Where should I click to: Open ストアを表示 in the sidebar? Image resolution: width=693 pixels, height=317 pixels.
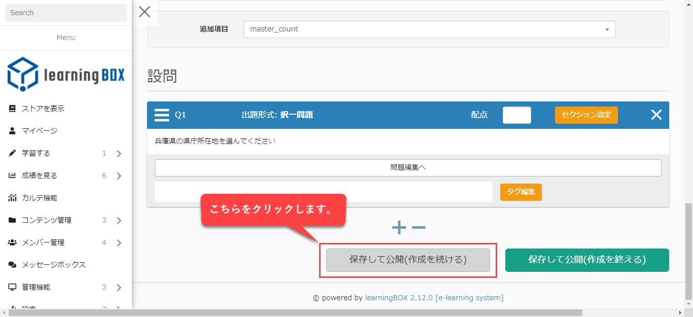(x=43, y=109)
